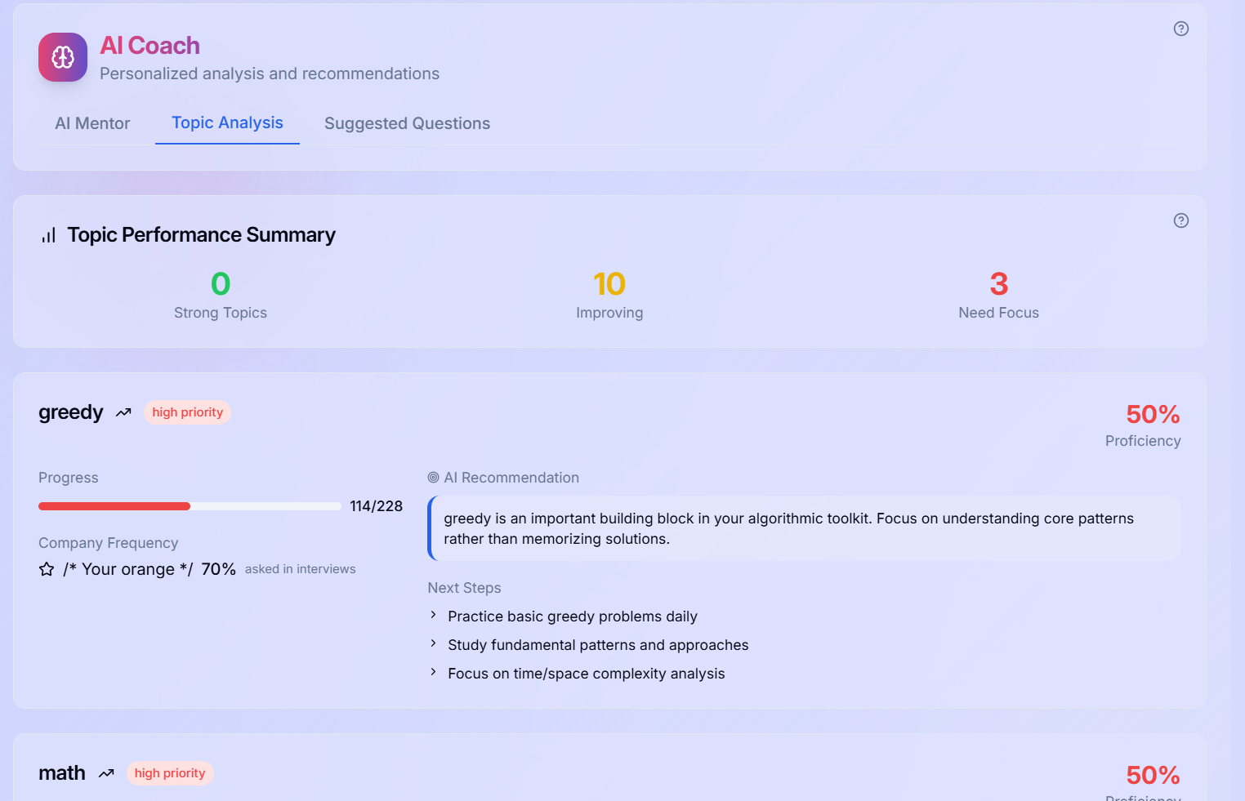Click the Topic Performance Summary heading
The width and height of the screenshot is (1245, 801).
[x=201, y=235]
